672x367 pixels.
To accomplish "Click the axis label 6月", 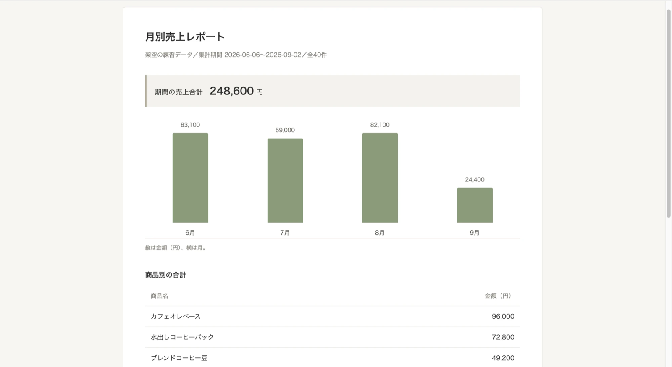I will 190,233.
